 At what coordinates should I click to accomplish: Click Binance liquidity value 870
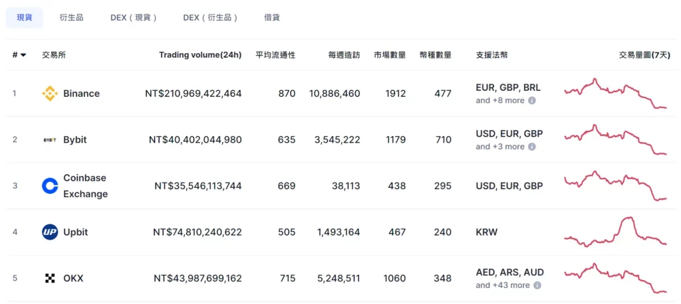(287, 94)
